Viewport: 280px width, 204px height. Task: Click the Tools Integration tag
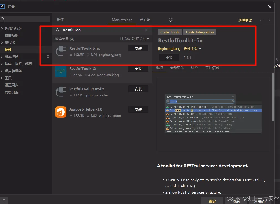point(200,32)
